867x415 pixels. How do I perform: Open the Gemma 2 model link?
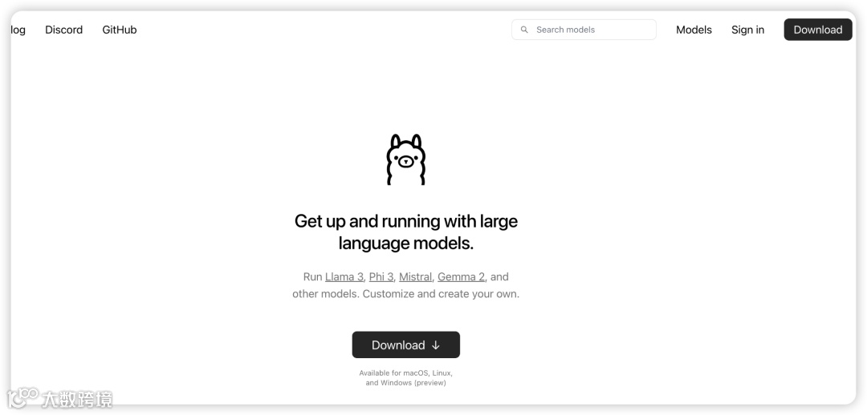pyautogui.click(x=461, y=276)
